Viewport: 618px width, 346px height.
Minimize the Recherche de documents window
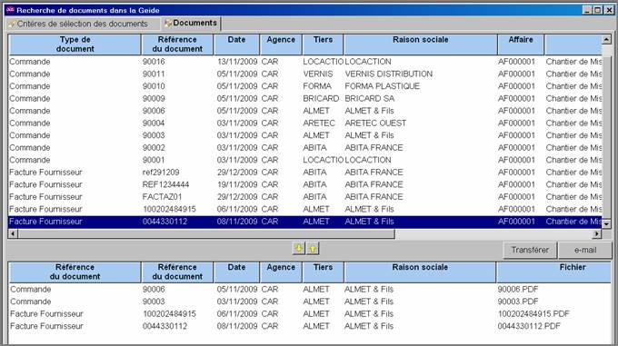tap(587, 10)
